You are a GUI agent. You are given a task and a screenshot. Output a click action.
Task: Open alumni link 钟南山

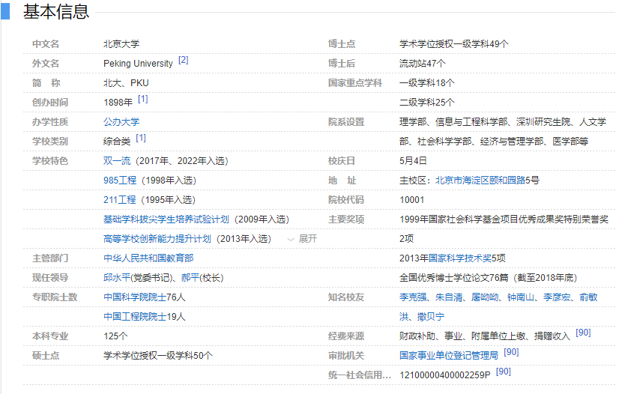521,297
